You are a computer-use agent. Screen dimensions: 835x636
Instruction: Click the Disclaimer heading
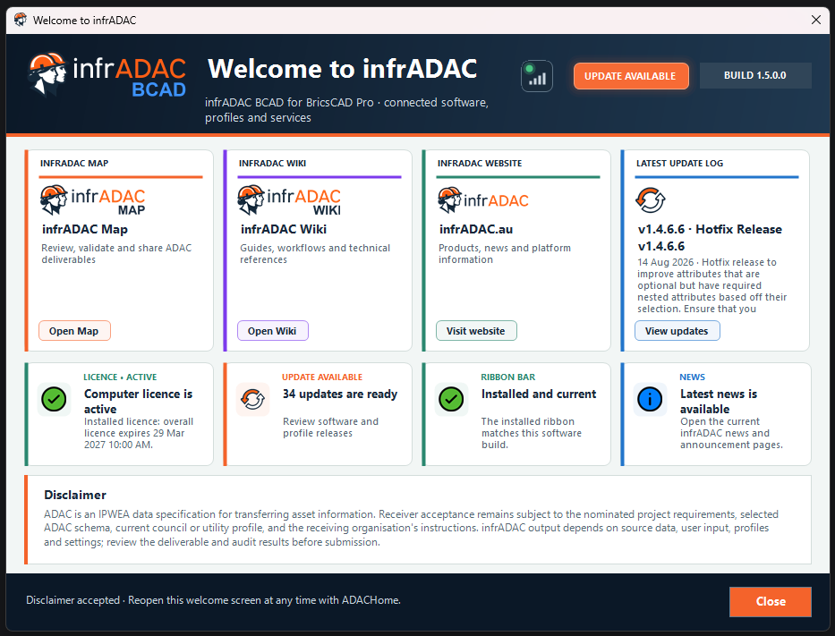75,495
